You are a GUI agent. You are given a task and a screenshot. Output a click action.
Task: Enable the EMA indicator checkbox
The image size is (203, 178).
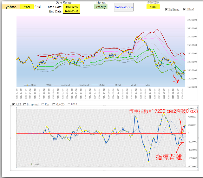69,104
